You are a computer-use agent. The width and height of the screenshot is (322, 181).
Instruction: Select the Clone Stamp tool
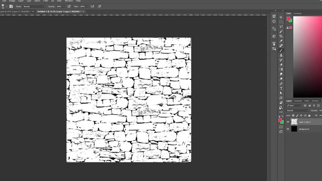[x=281, y=55]
